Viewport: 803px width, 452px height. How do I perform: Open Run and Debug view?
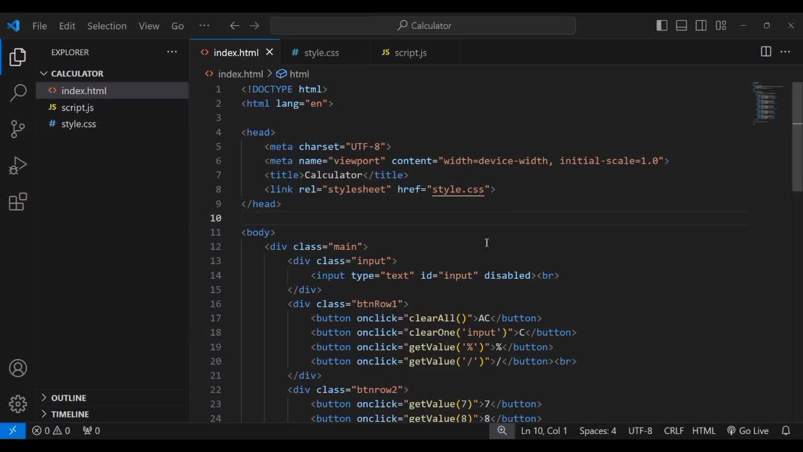(18, 165)
